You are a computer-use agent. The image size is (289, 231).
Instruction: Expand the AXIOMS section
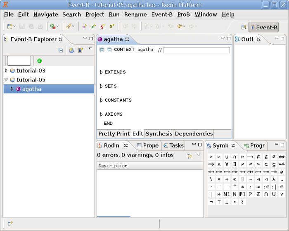(101, 114)
